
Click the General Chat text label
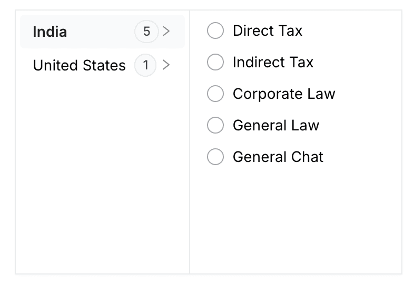click(x=278, y=157)
